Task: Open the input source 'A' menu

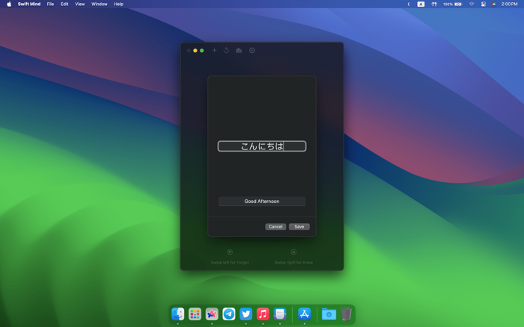Action: pos(421,4)
